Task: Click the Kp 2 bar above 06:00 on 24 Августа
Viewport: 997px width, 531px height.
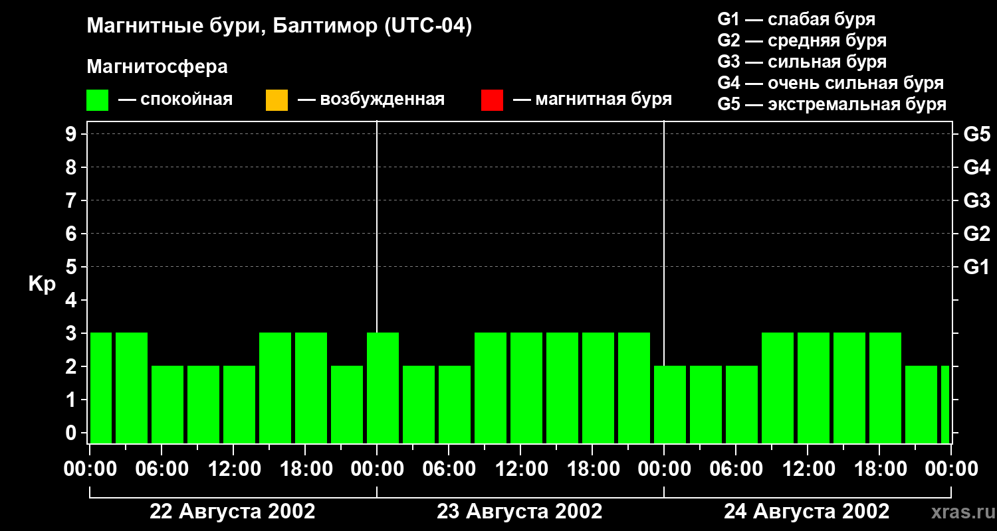Action: 742,404
